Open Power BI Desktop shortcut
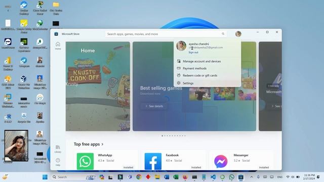The image size is (324, 182). pyautogui.click(x=8, y=64)
